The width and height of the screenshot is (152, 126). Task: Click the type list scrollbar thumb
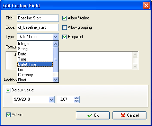point(55,60)
